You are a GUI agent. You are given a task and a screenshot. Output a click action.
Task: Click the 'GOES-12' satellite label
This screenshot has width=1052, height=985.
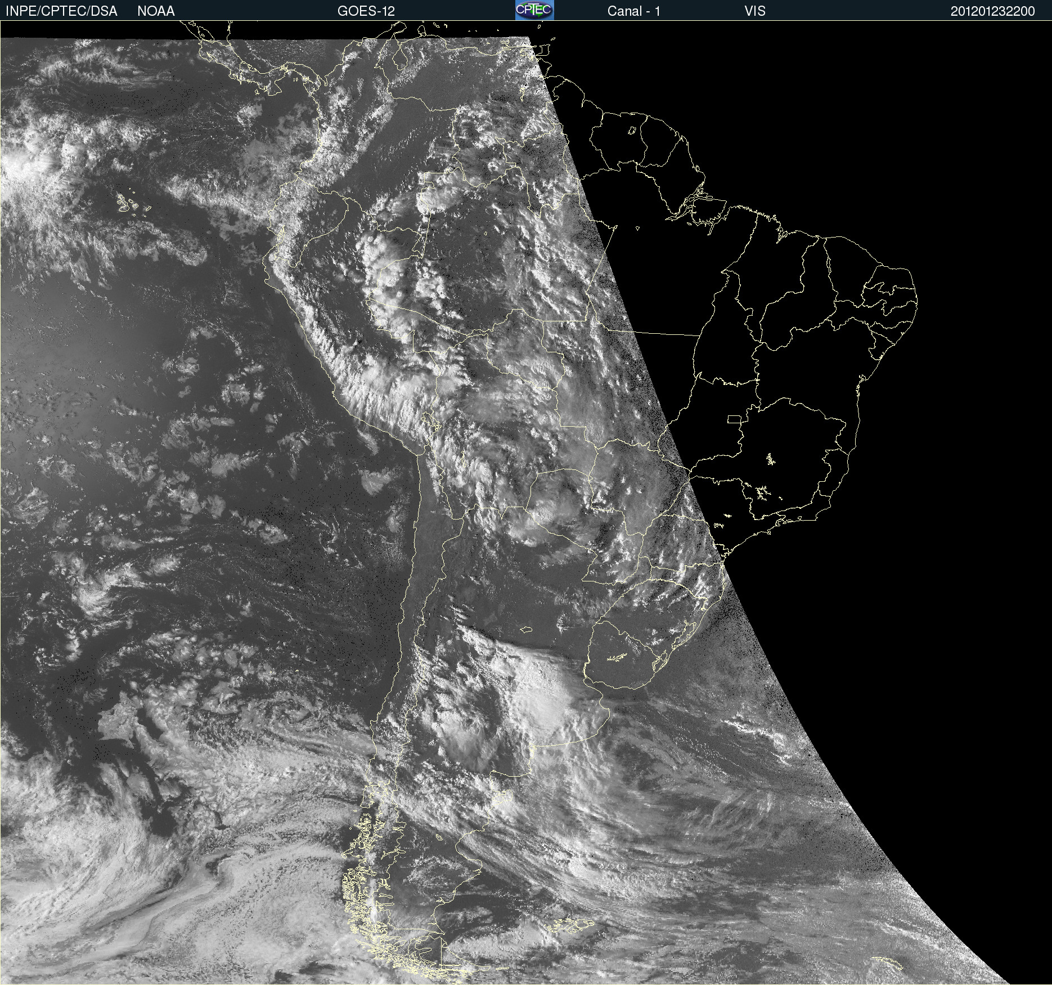[366, 11]
